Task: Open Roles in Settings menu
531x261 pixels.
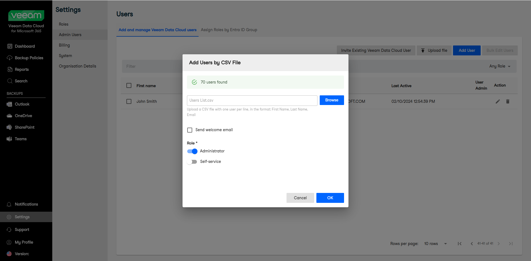Action: 80,24
